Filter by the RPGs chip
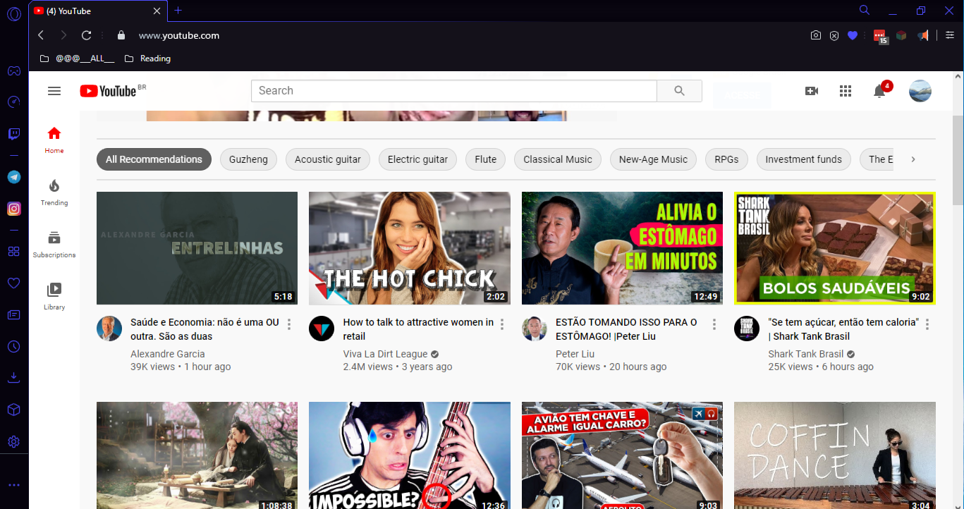The image size is (964, 509). 726,159
